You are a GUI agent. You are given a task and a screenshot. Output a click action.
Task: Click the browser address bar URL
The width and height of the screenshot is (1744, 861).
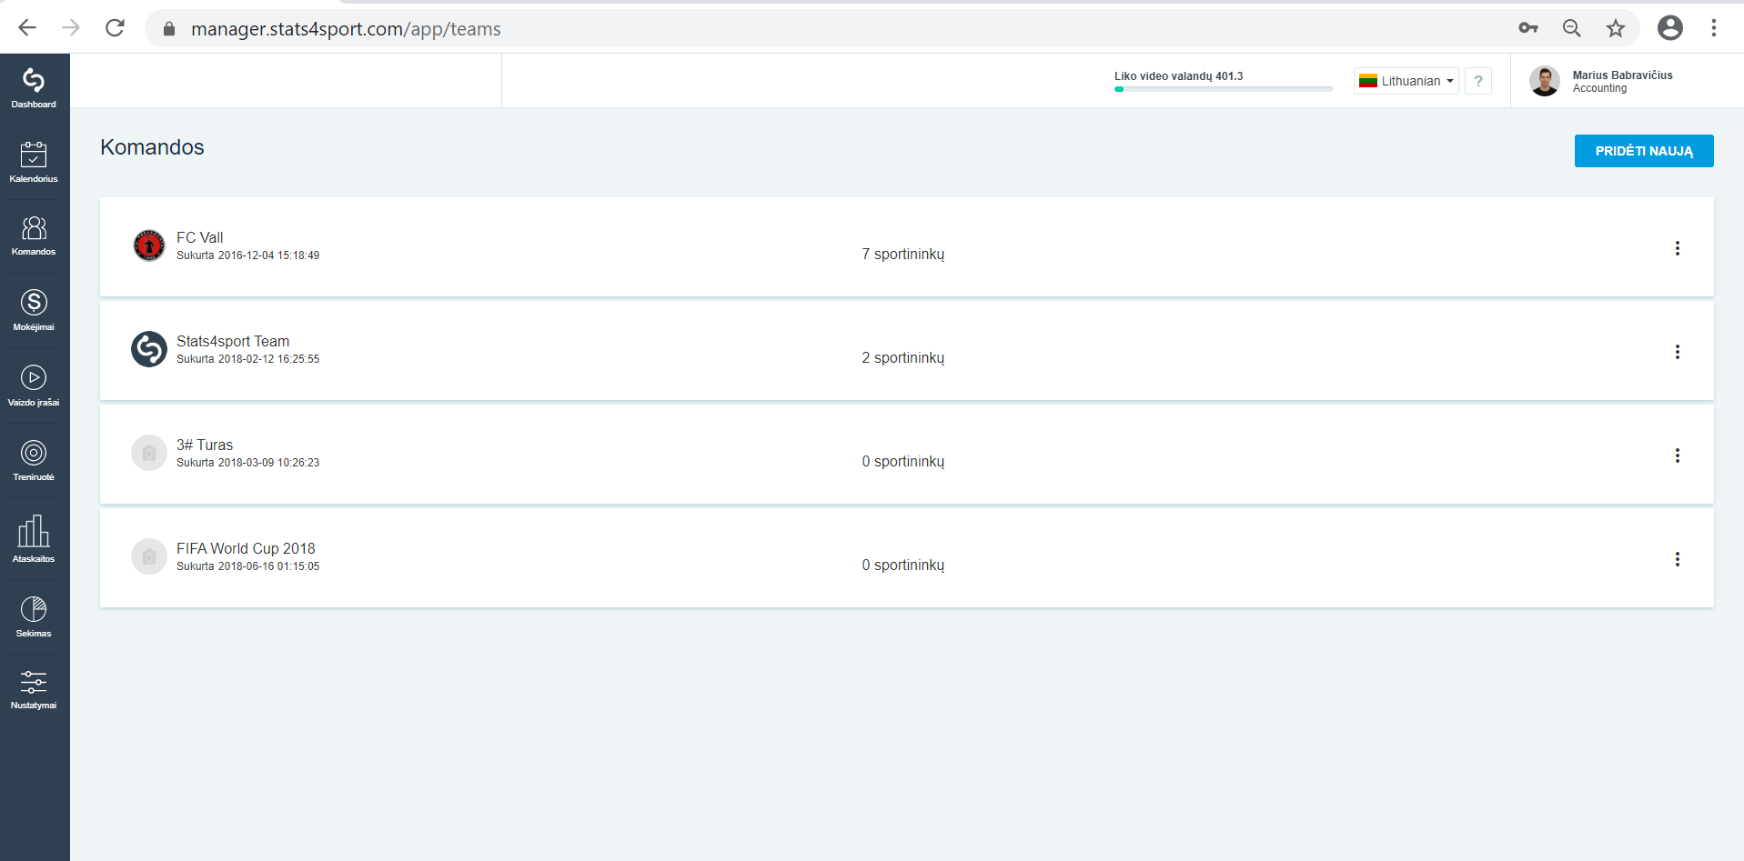click(x=346, y=29)
